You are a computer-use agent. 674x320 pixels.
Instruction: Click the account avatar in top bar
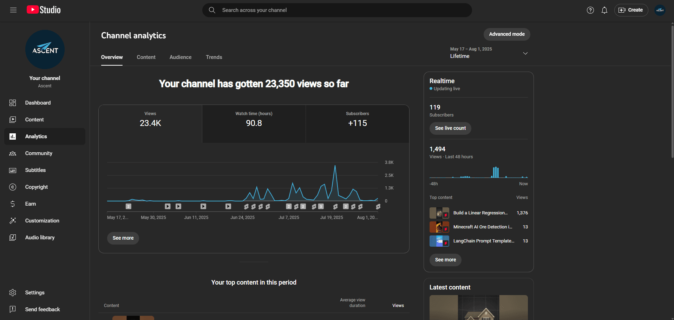[660, 10]
